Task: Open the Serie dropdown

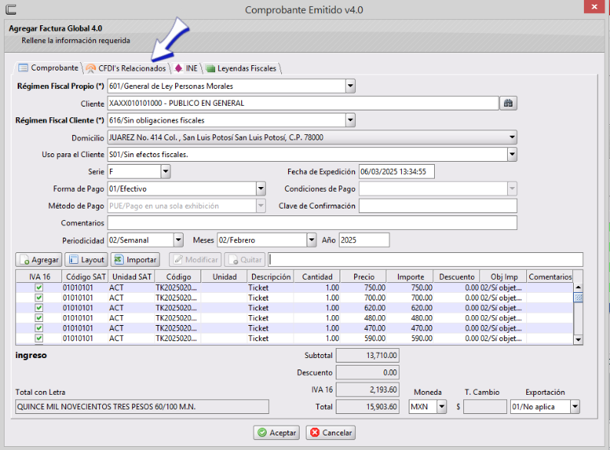Action: (165, 171)
